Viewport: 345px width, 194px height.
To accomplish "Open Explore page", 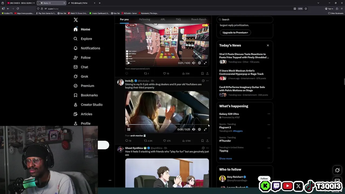I will pos(83,39).
